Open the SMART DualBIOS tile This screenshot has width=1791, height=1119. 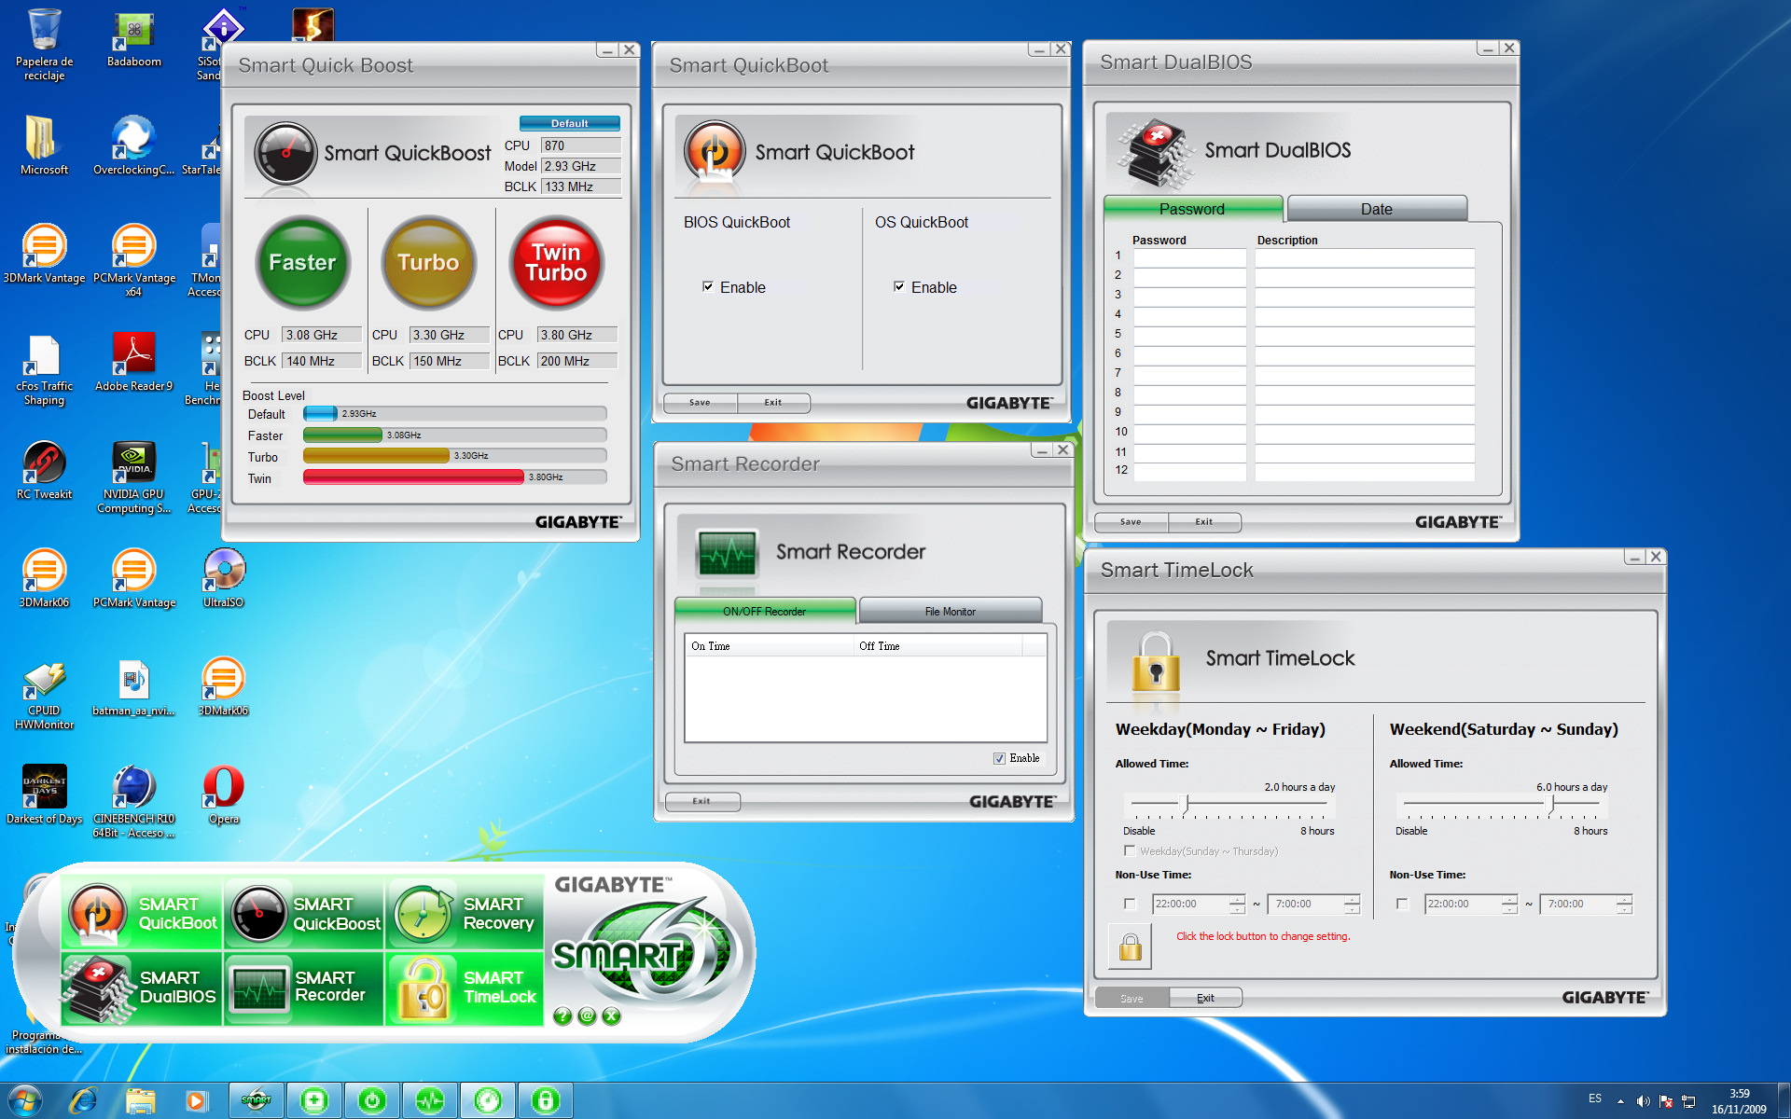142,987
